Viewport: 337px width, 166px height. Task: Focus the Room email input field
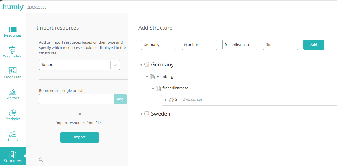point(76,99)
